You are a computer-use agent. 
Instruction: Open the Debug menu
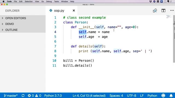pos(49,1)
